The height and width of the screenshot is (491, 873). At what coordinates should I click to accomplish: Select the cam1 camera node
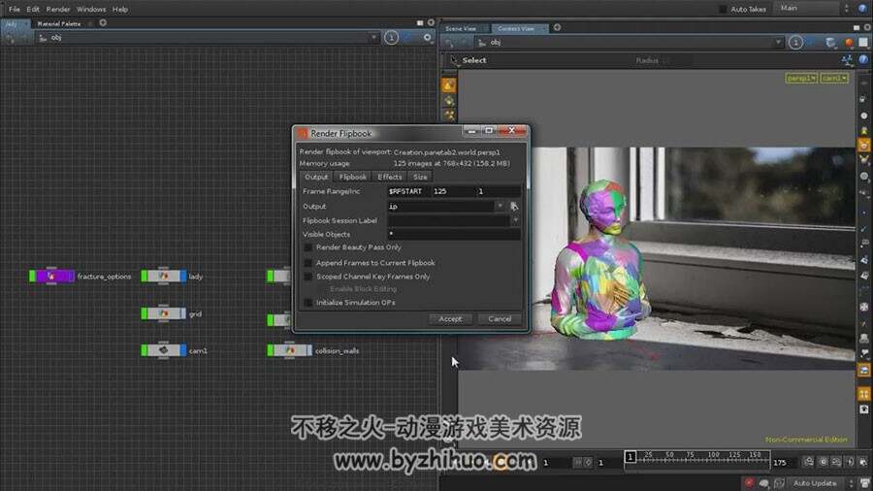coord(164,350)
